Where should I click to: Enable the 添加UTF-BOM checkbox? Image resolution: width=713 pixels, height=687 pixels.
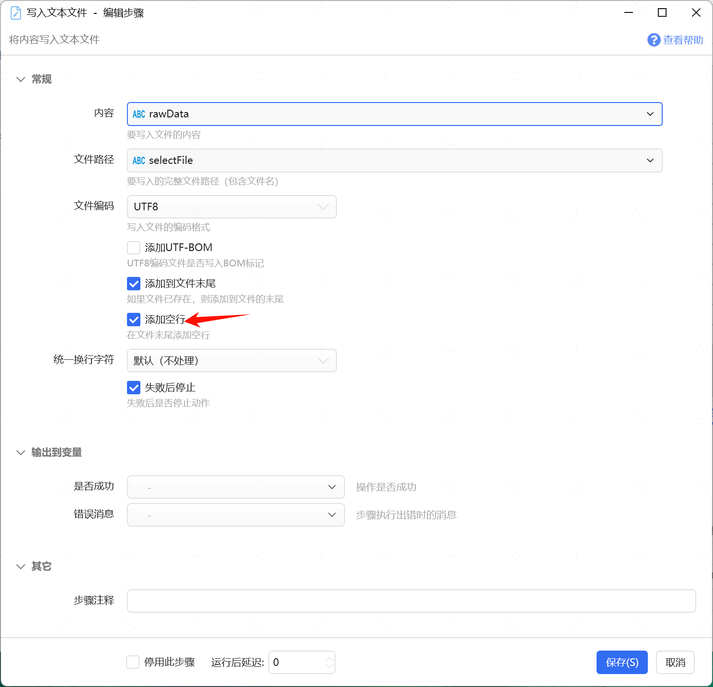point(134,248)
